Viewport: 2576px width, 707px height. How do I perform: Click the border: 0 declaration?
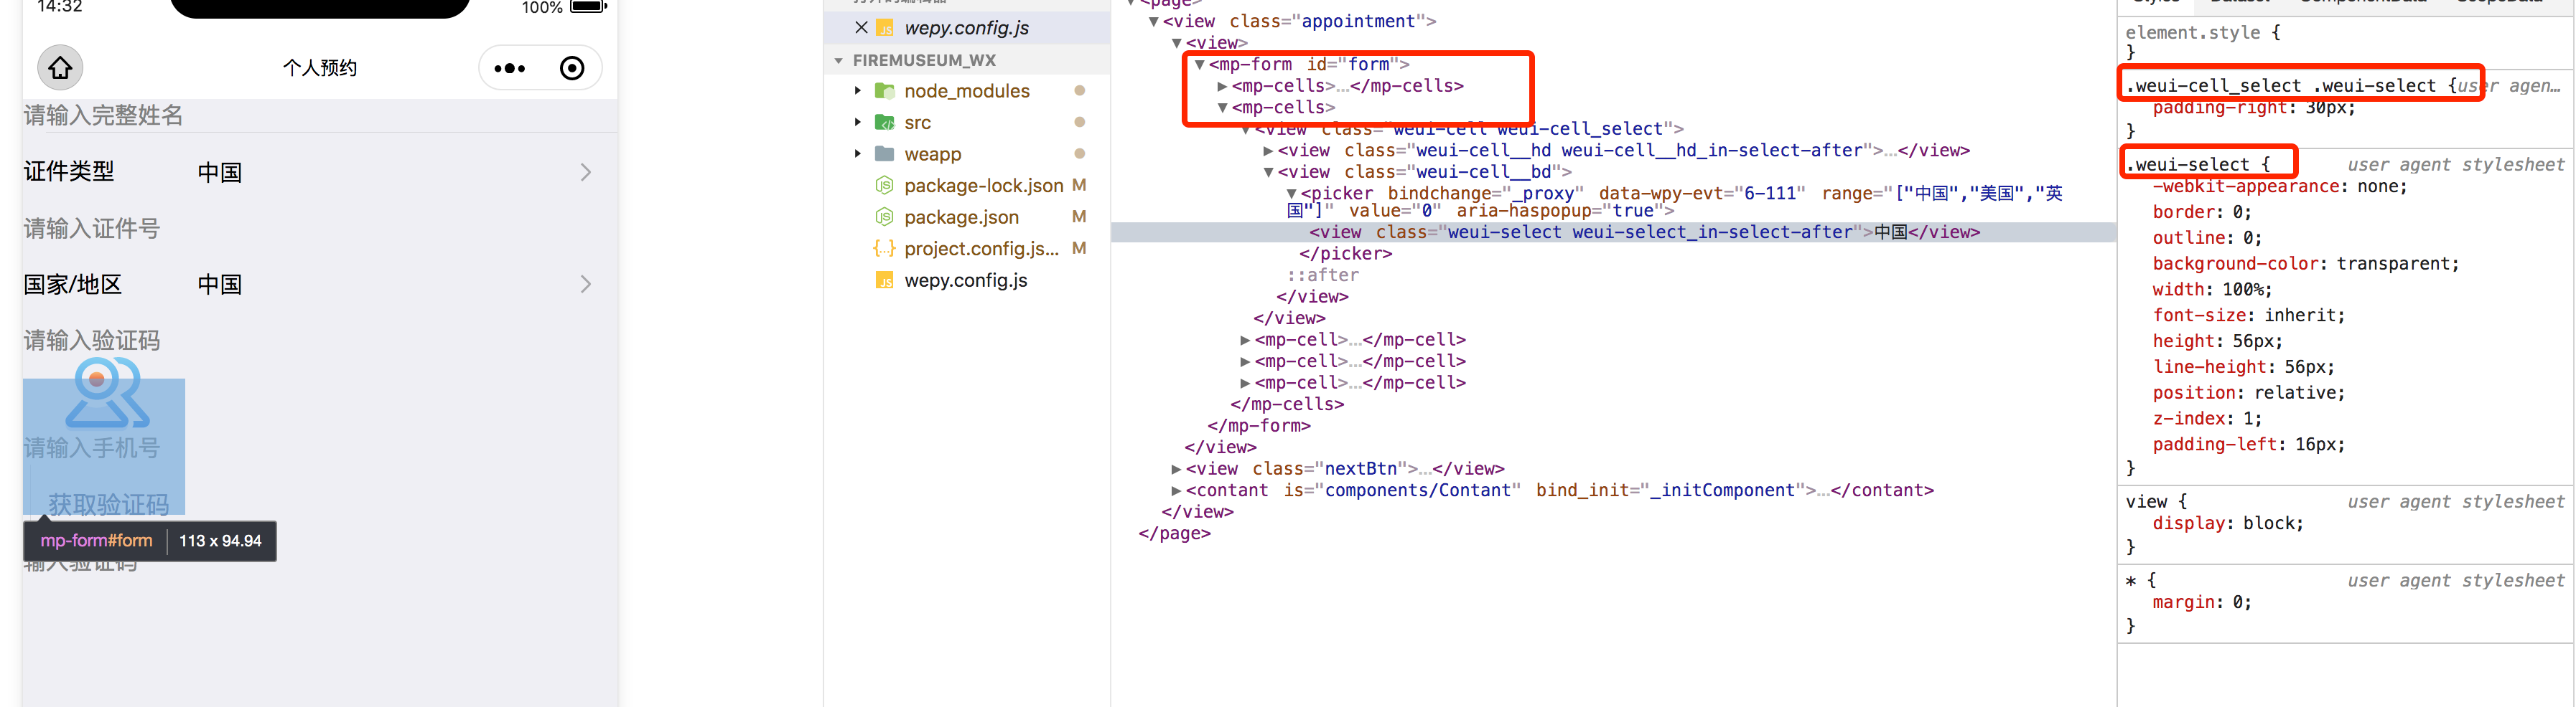tap(2202, 213)
